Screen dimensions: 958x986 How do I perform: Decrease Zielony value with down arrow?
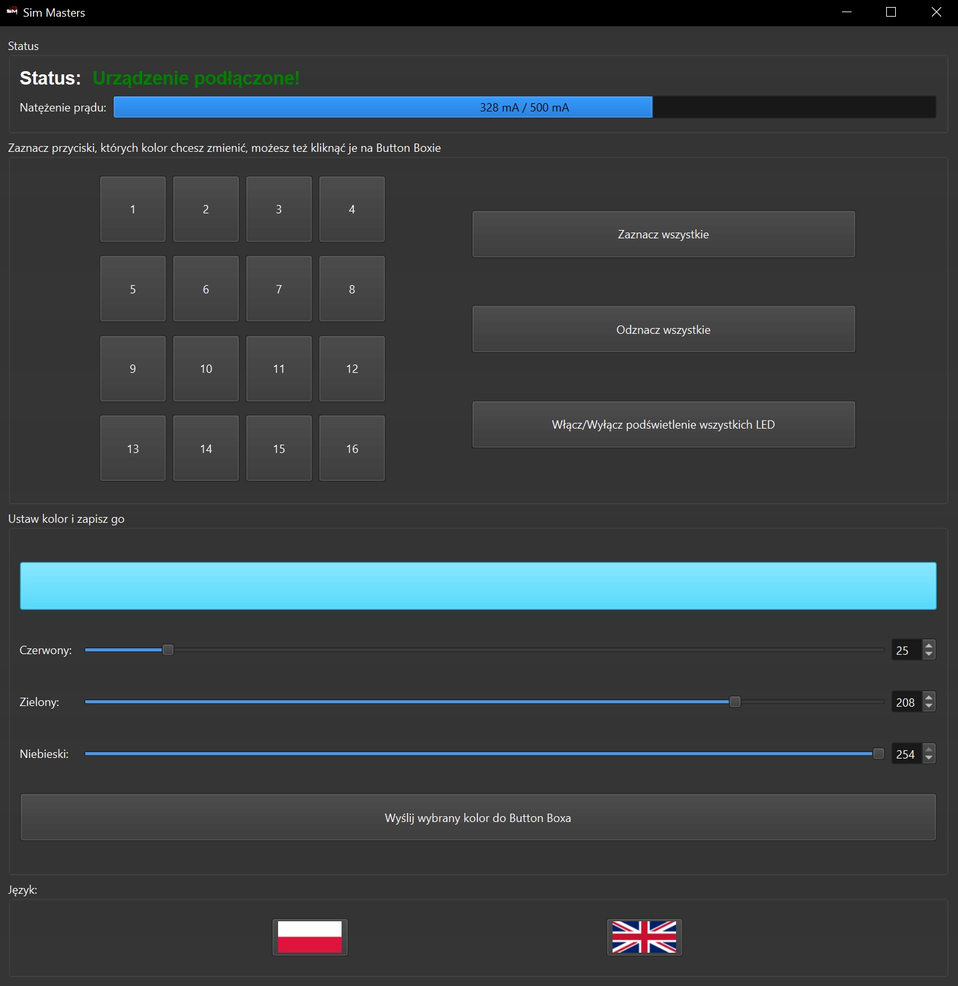click(x=929, y=706)
